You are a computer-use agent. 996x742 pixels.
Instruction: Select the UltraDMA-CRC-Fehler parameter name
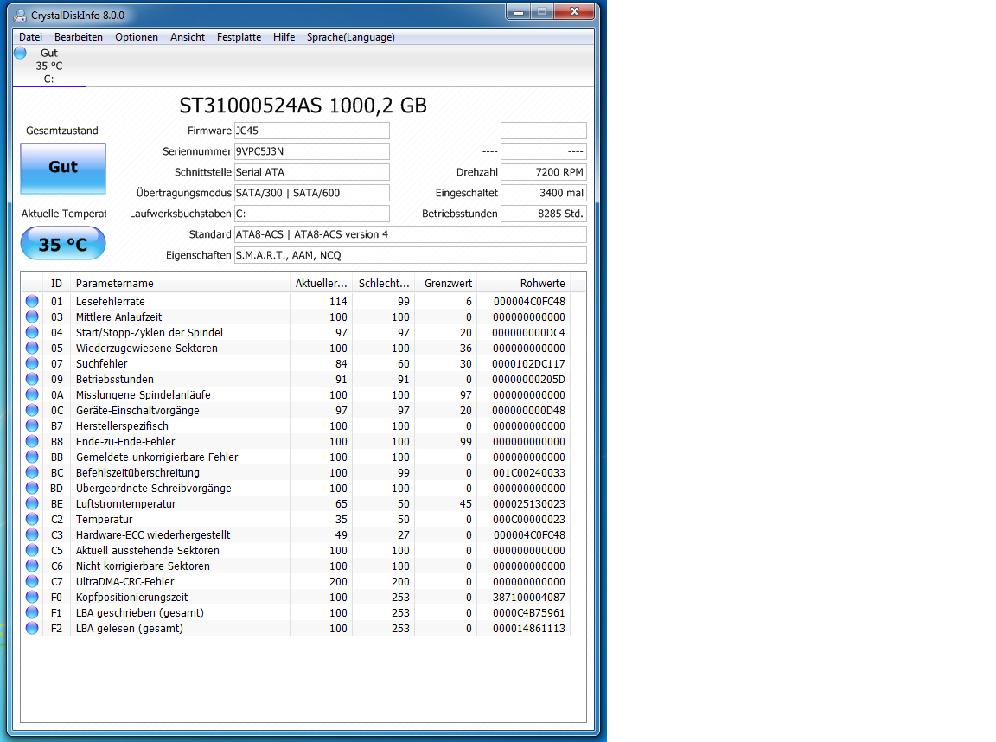[125, 581]
